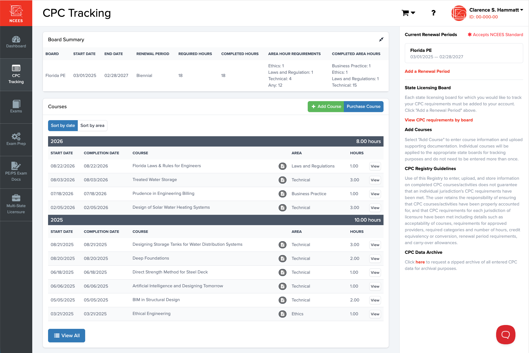
Task: Open Multi-State Licensure section
Action: point(16,205)
